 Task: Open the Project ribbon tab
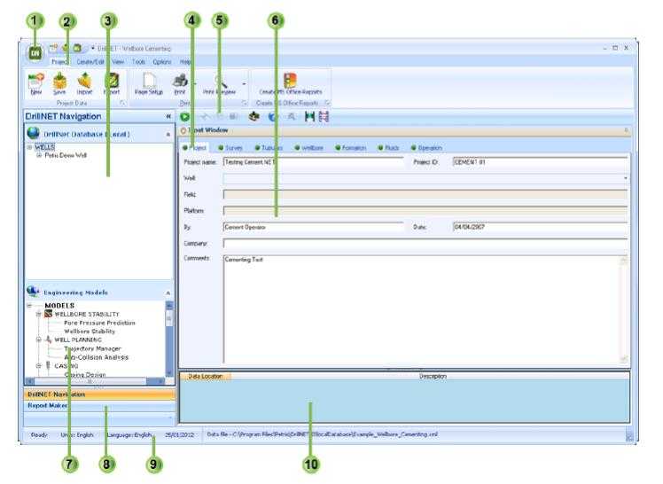(x=59, y=62)
